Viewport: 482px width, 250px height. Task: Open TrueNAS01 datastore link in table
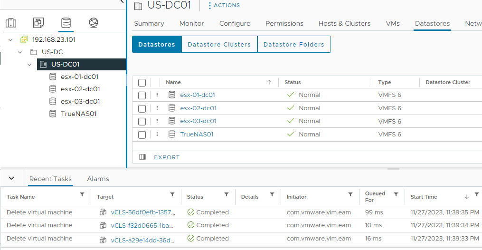tap(197, 134)
